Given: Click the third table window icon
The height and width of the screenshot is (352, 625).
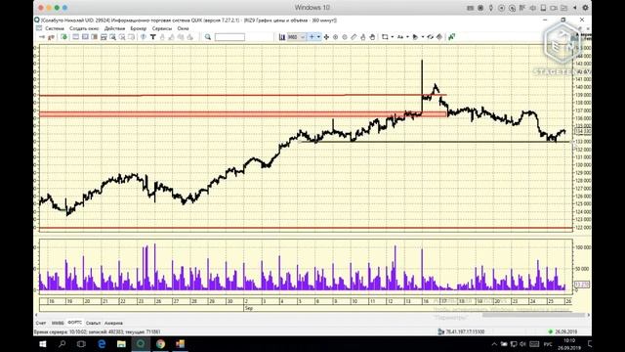Looking at the screenshot, I should point(95,37).
